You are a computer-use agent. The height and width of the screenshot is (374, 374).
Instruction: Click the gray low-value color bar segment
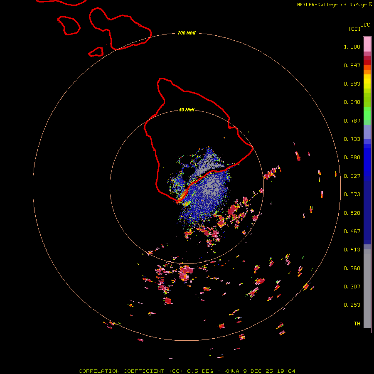click(367, 289)
